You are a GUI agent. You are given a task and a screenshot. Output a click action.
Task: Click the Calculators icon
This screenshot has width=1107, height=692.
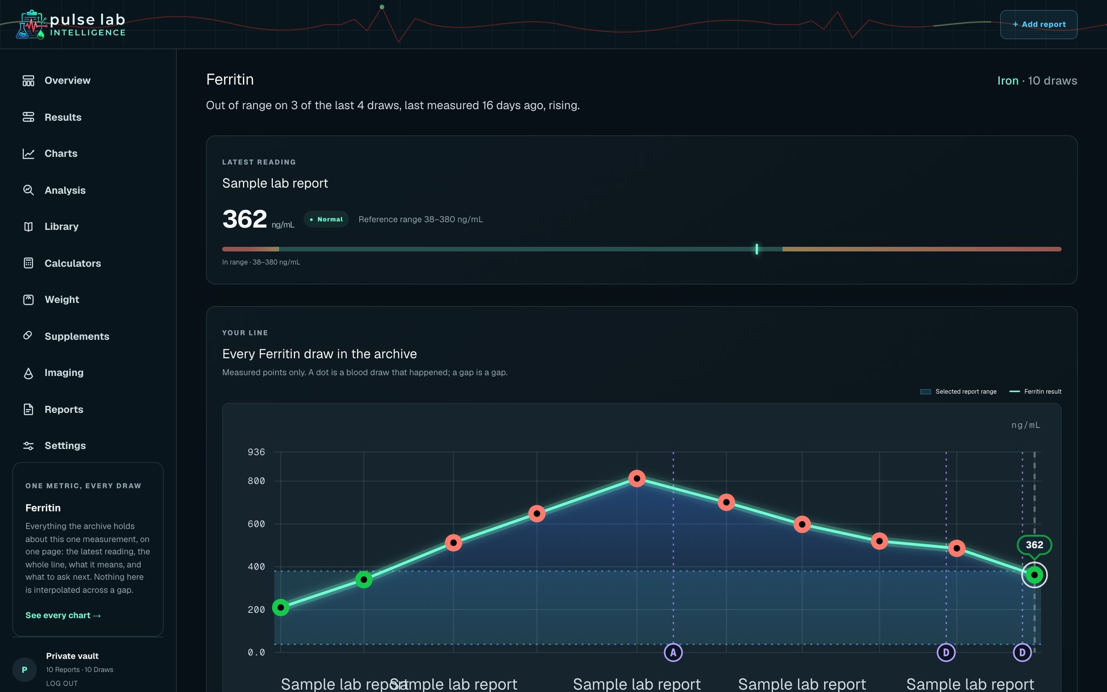pos(28,263)
